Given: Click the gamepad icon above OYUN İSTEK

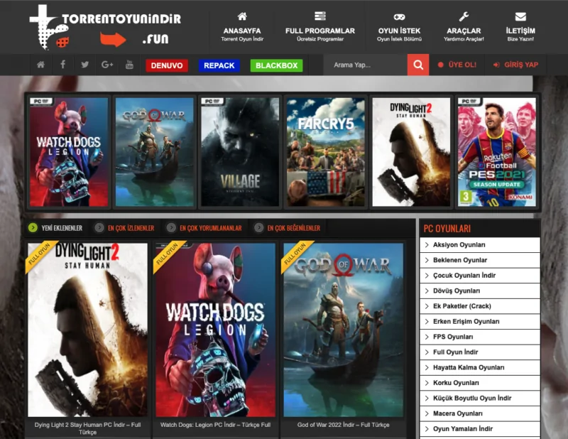Looking at the screenshot, I should tap(399, 16).
